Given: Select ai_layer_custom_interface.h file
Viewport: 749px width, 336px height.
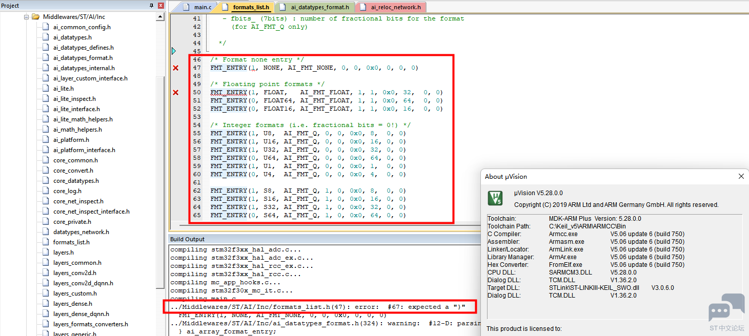Looking at the screenshot, I should 90,78.
